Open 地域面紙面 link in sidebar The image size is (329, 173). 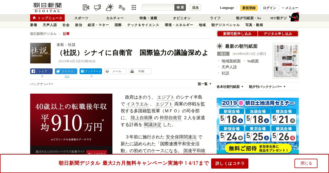coord(231,61)
